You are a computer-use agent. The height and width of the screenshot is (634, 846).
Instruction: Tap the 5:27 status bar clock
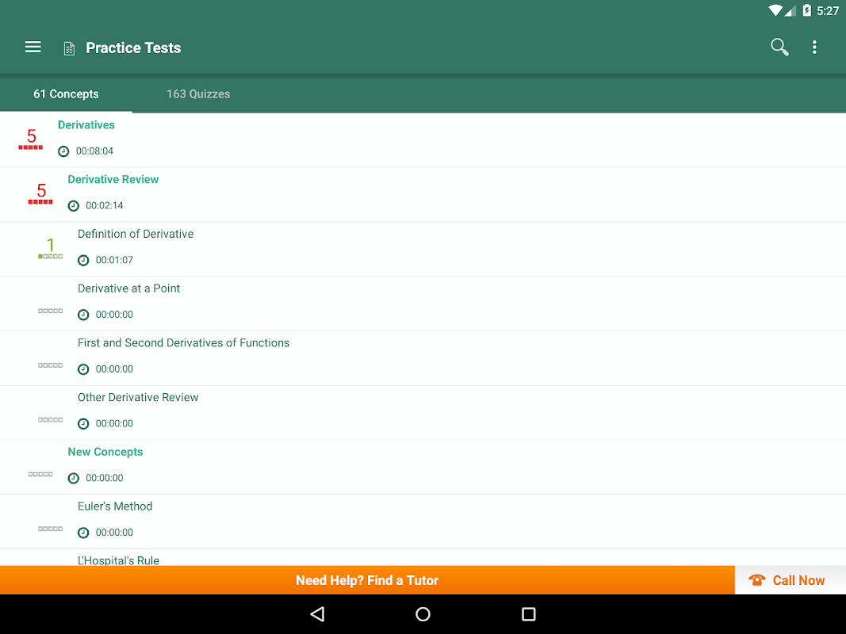(828, 11)
